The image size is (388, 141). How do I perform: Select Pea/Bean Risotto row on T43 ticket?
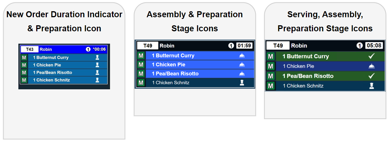pos(63,72)
